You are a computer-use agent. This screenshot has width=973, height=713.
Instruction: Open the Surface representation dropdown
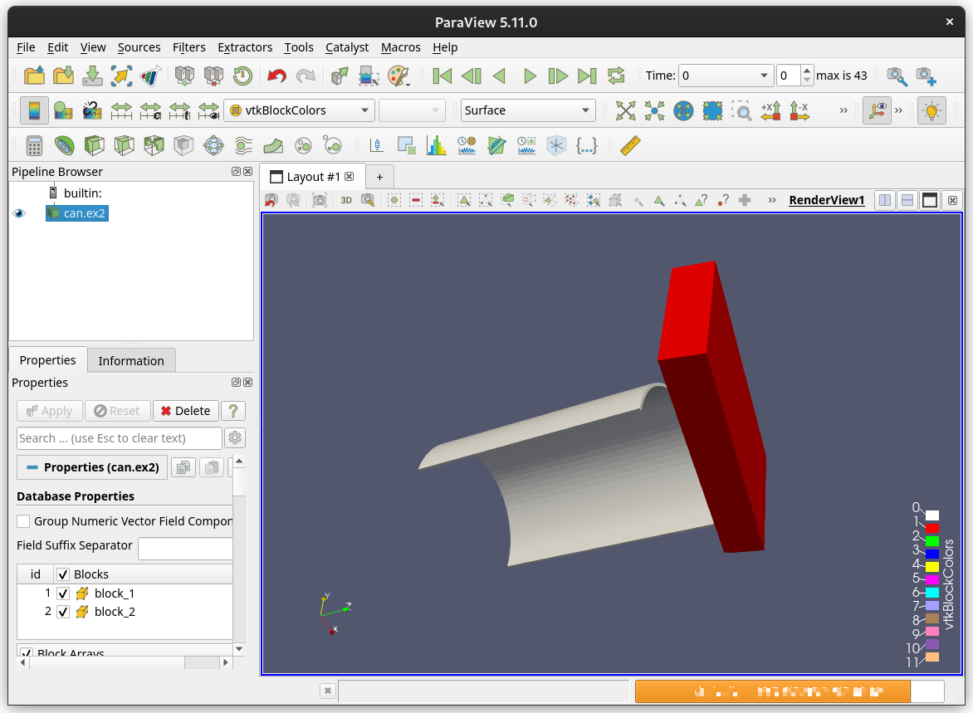(x=528, y=110)
